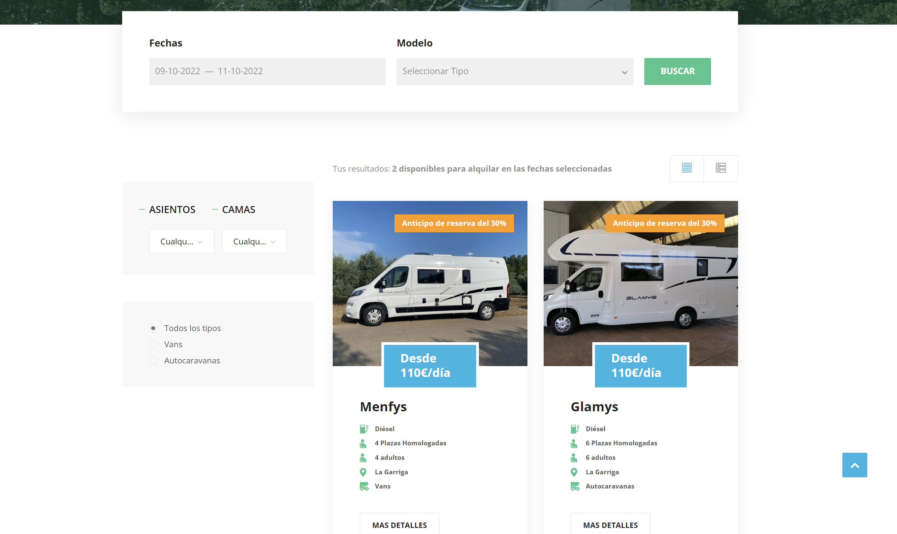Click Menfys La Garriga location pin

pyautogui.click(x=363, y=472)
